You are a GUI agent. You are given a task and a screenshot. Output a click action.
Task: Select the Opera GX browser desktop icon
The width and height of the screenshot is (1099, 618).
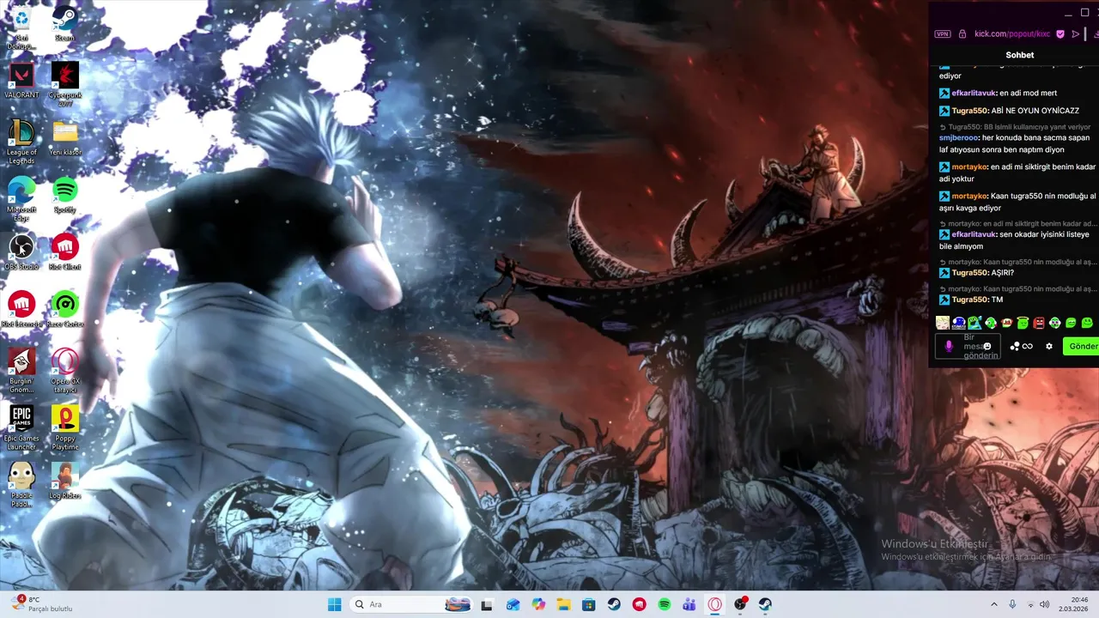point(64,370)
